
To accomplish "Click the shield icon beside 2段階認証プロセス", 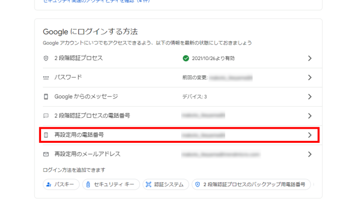I will [46, 58].
